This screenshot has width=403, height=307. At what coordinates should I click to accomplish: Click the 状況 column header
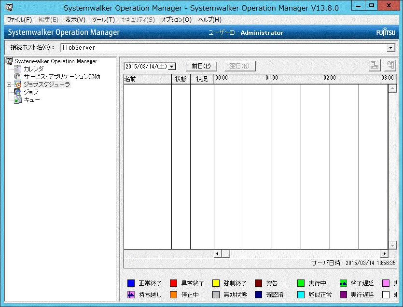202,79
